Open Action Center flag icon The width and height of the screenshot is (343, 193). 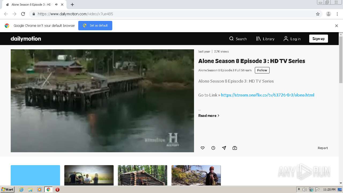(x=318, y=190)
